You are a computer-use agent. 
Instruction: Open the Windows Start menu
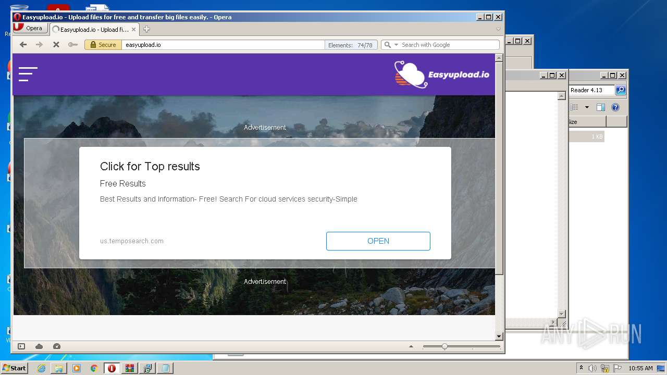pos(14,368)
